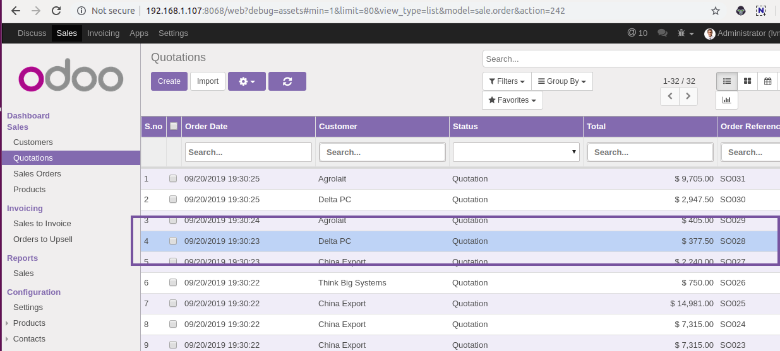This screenshot has width=780, height=351.
Task: Select checkbox for Think Big Systems row
Action: 173,283
